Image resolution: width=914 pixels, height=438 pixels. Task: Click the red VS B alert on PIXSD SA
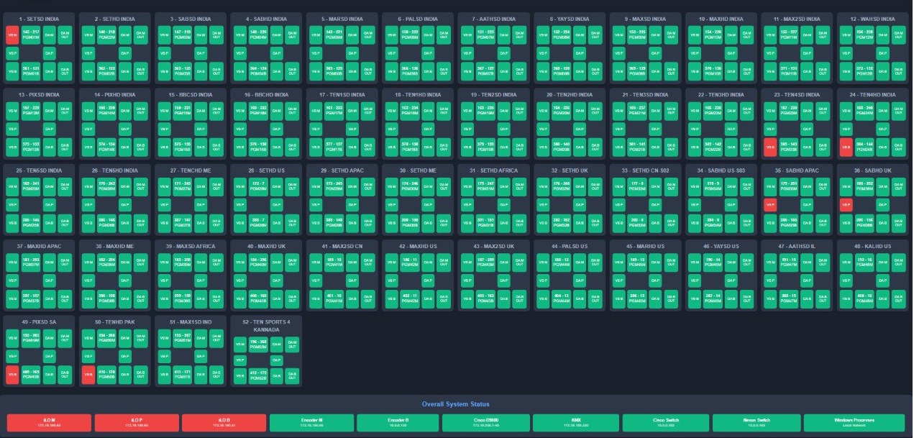12,374
